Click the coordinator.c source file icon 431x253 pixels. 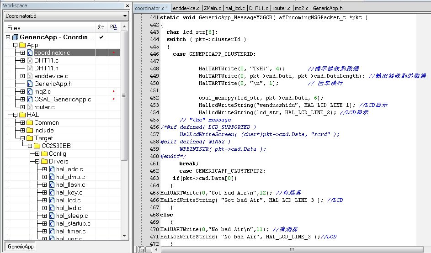(30, 53)
